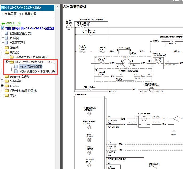Viewport: 183px width, 169px height.
Task: Expand the 发动机 tree node
Action: coord(2,47)
